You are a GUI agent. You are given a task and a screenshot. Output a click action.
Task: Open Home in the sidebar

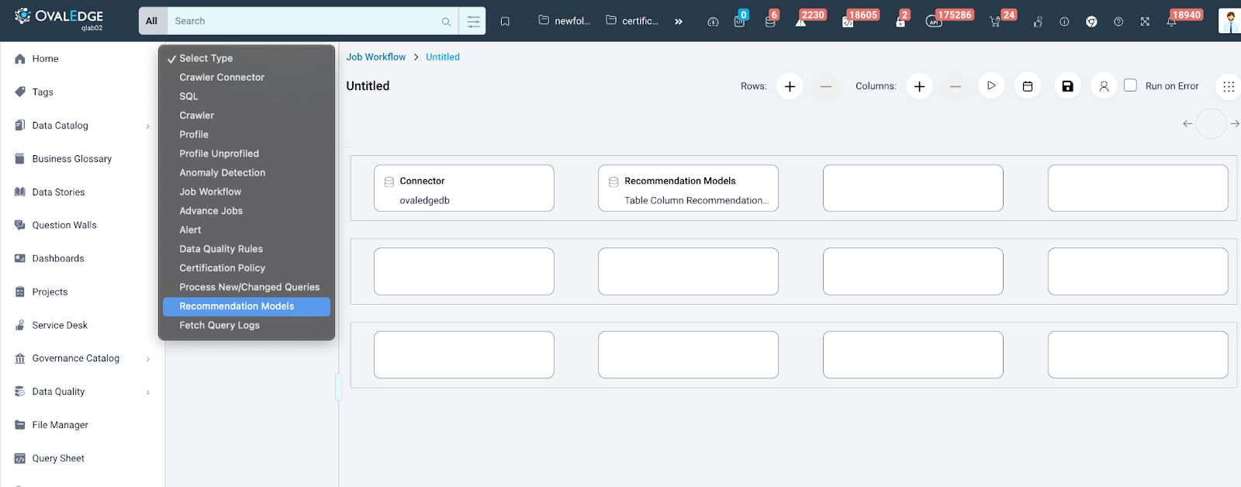pos(45,59)
